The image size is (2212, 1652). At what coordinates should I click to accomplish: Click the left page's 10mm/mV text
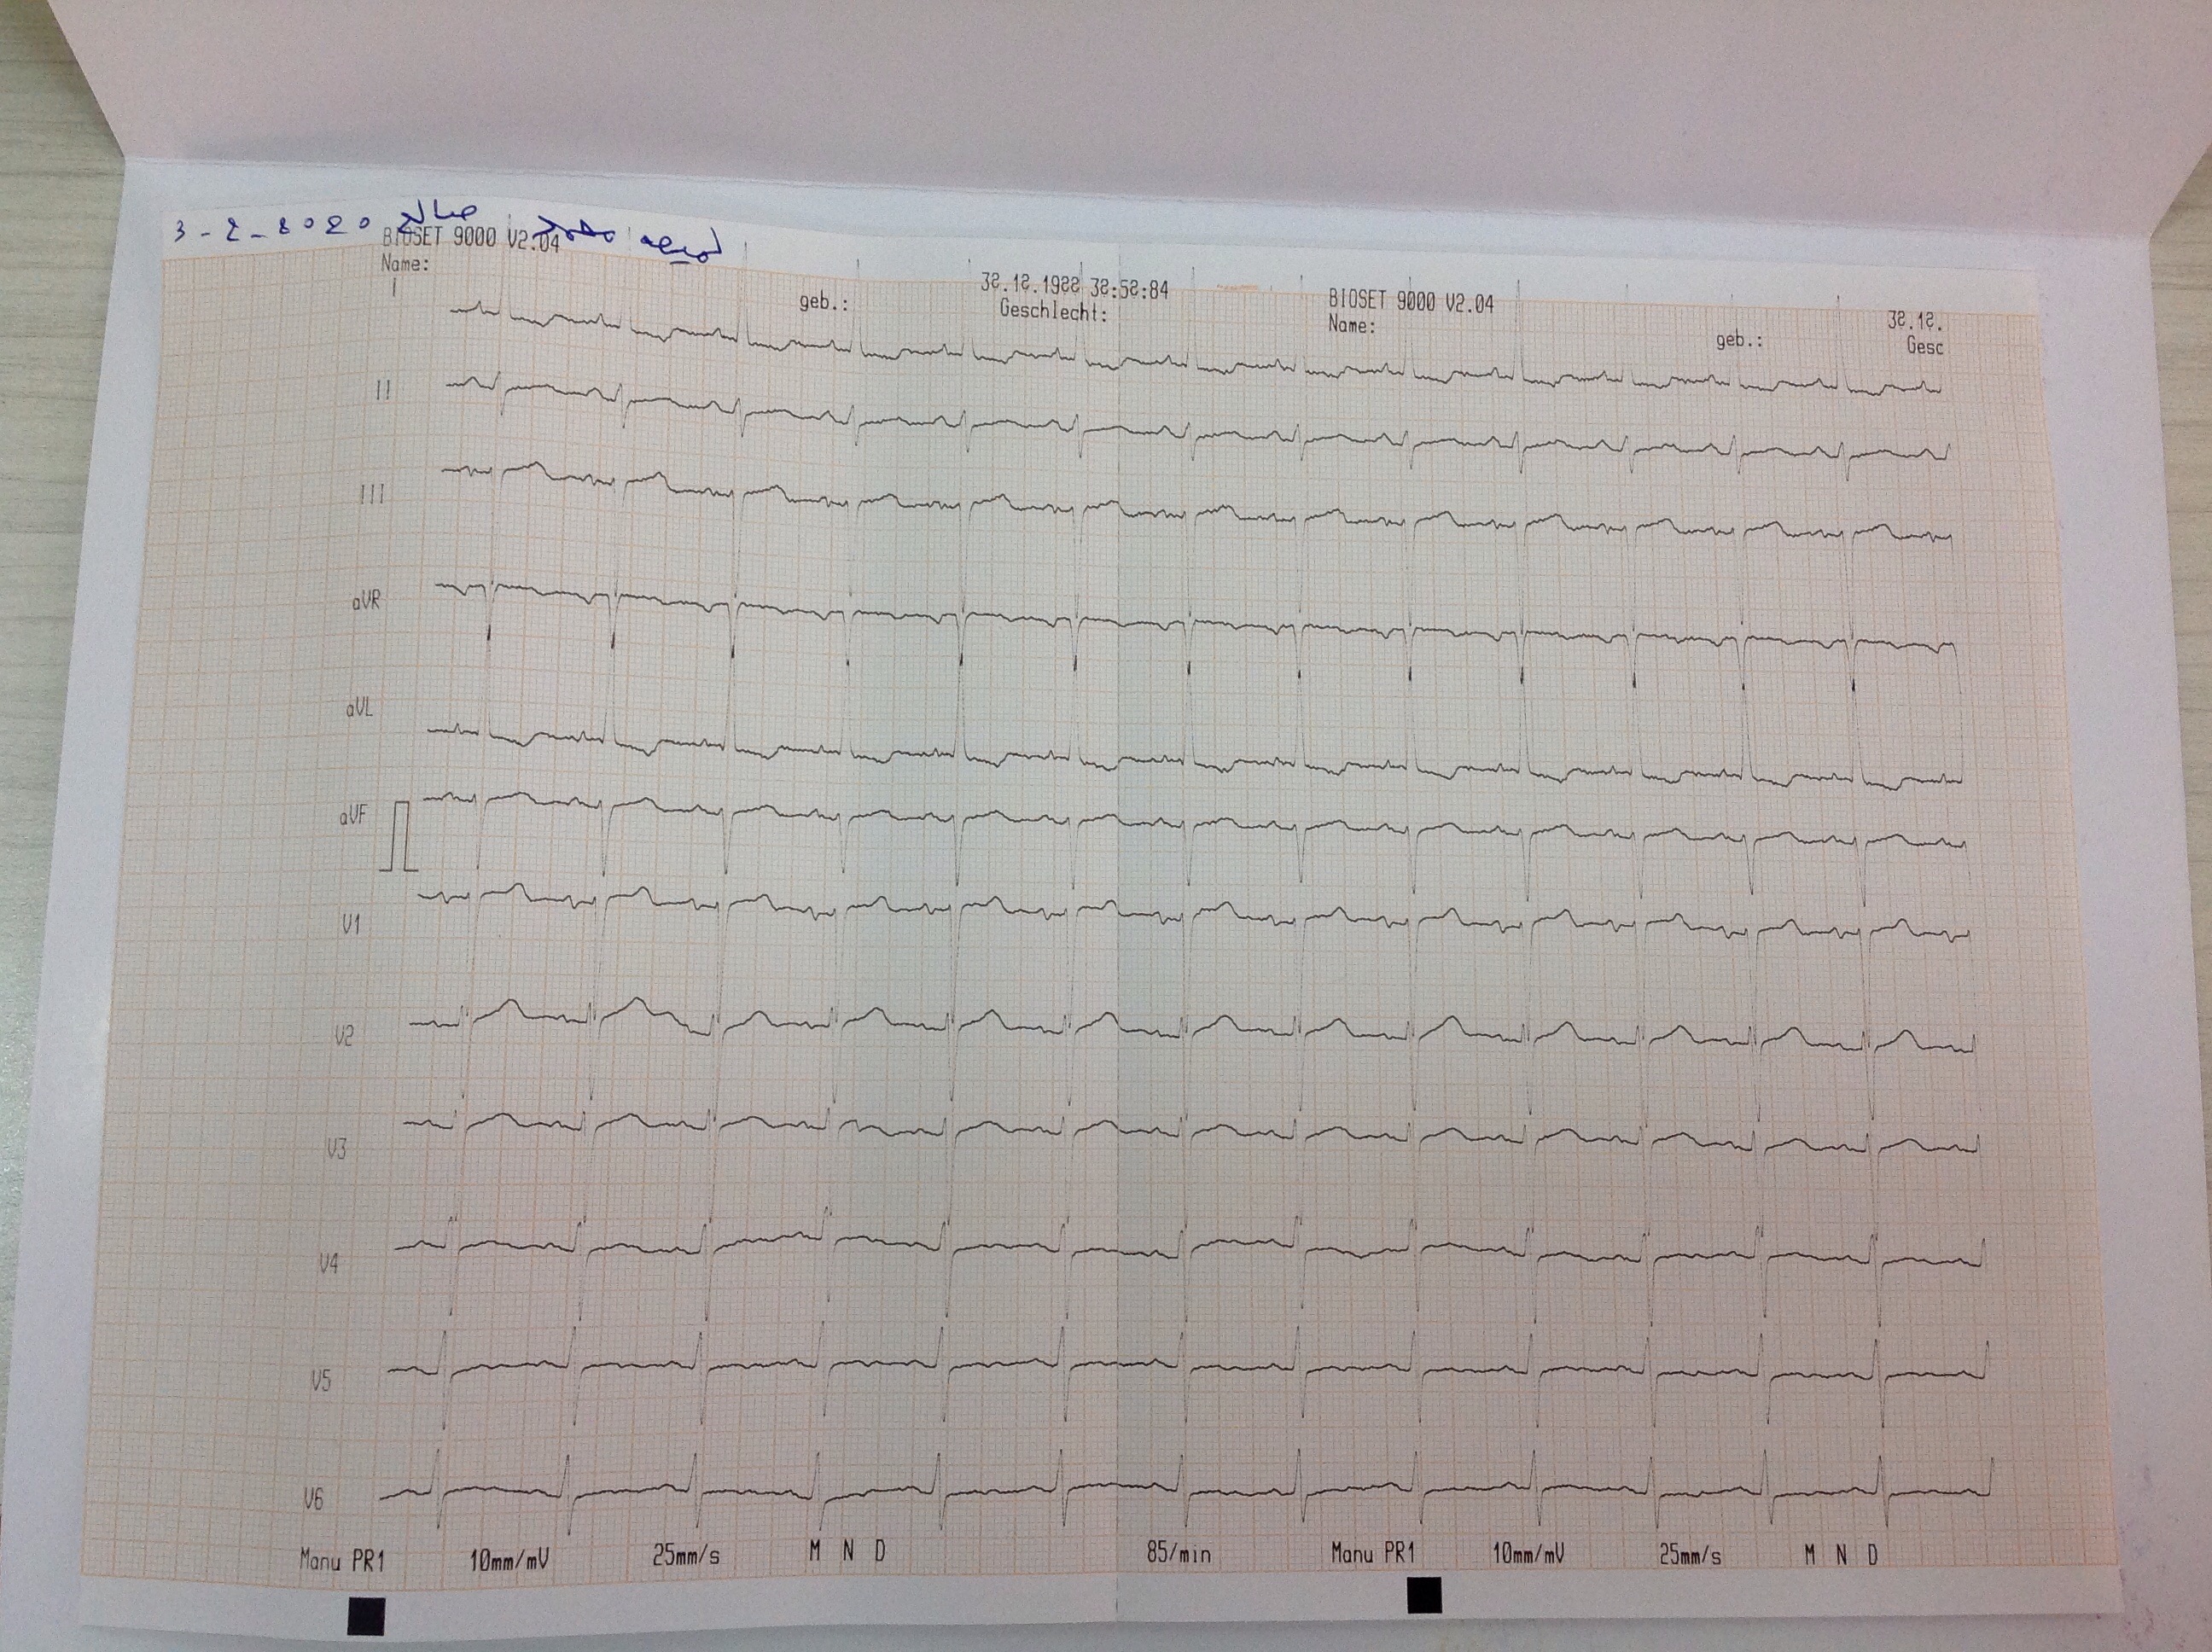(510, 1558)
